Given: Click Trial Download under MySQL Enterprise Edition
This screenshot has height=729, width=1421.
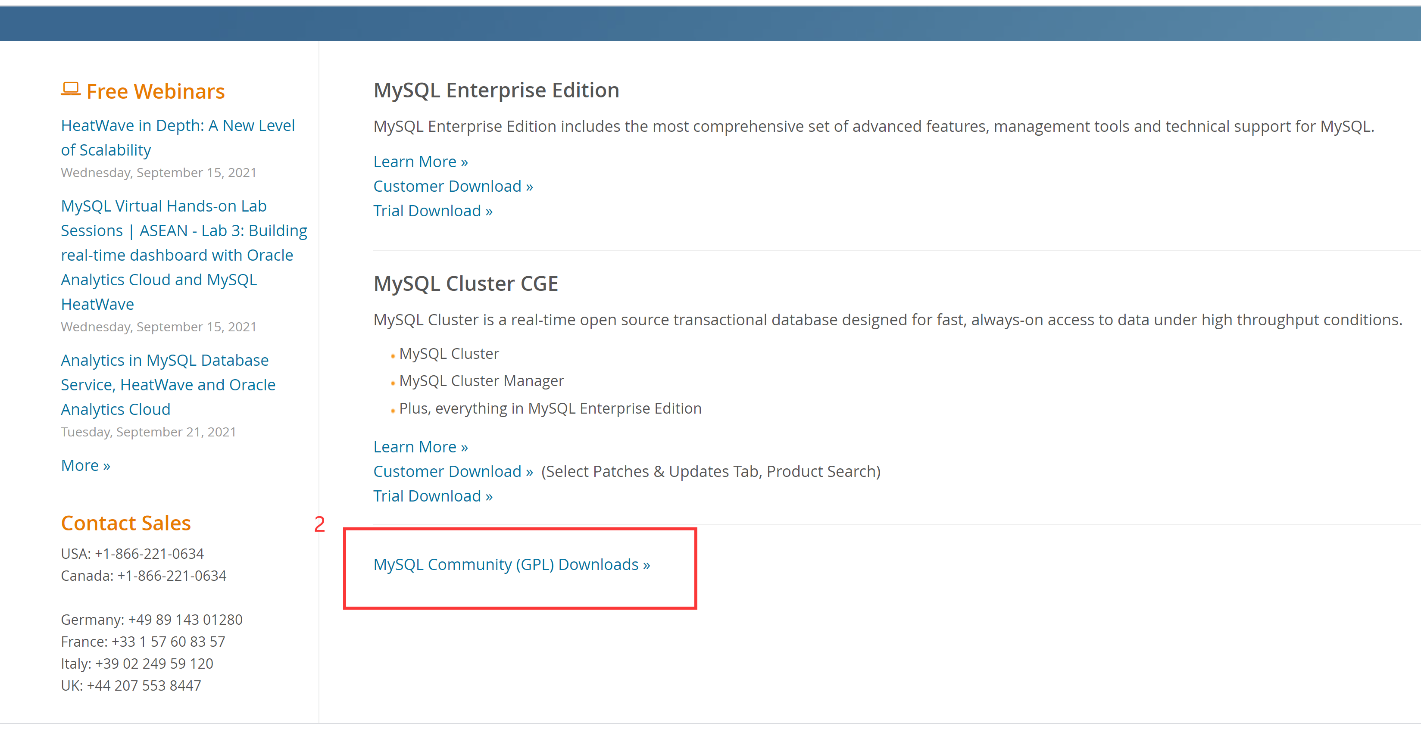Looking at the screenshot, I should click(x=432, y=211).
